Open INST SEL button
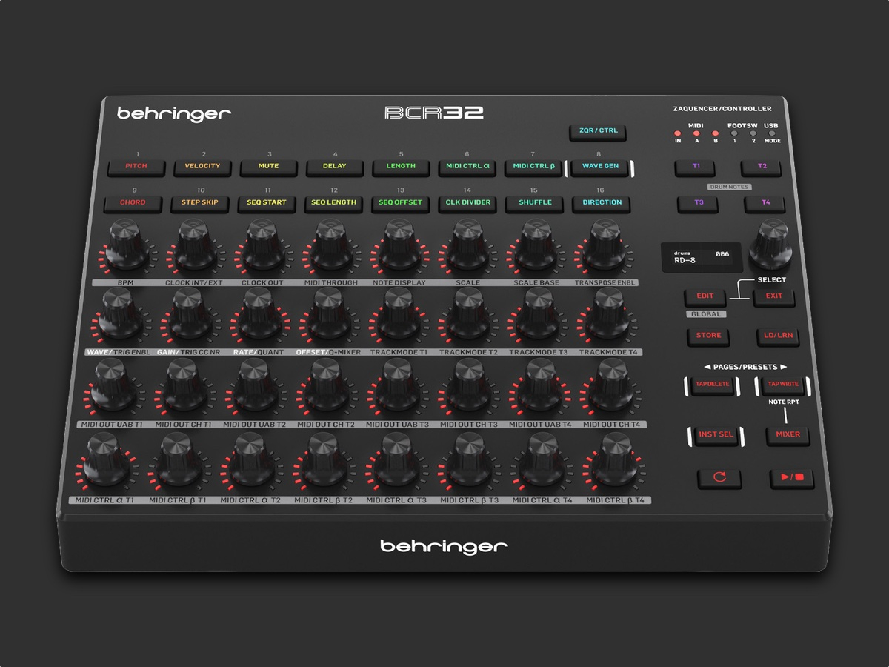 tap(716, 434)
